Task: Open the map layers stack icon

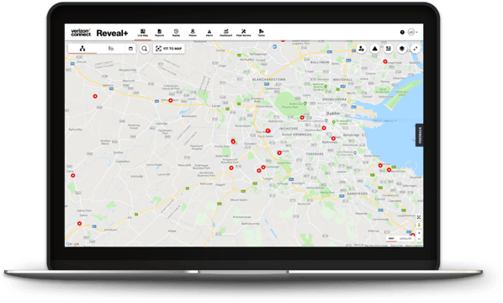Action: (402, 49)
